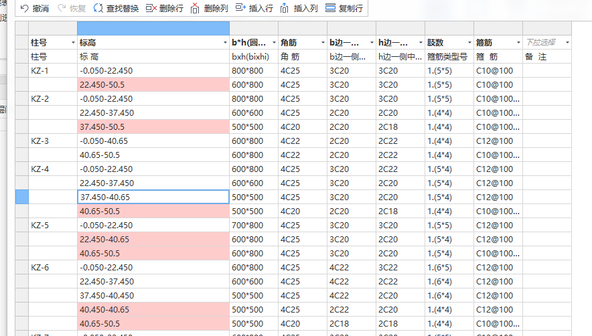Click the 柱号 subheader cell
The height and width of the screenshot is (336, 592).
(x=53, y=57)
